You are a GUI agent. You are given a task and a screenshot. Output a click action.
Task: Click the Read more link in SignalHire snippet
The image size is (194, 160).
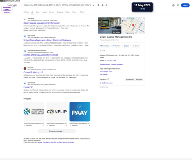[x=64, y=28]
